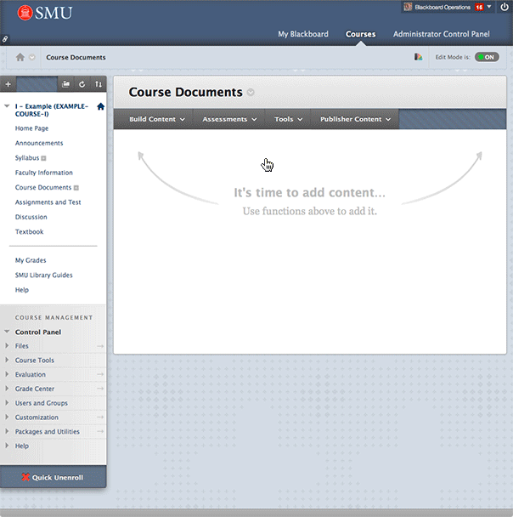The width and height of the screenshot is (513, 517).
Task: Click the refresh course menu icon
Action: coord(82,84)
